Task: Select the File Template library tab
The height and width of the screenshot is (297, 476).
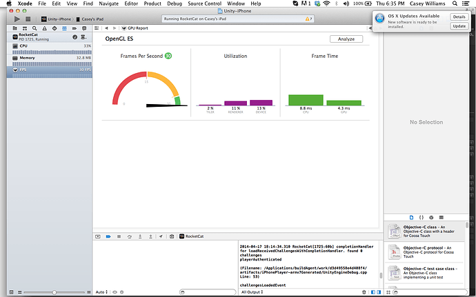Action: [411, 218]
